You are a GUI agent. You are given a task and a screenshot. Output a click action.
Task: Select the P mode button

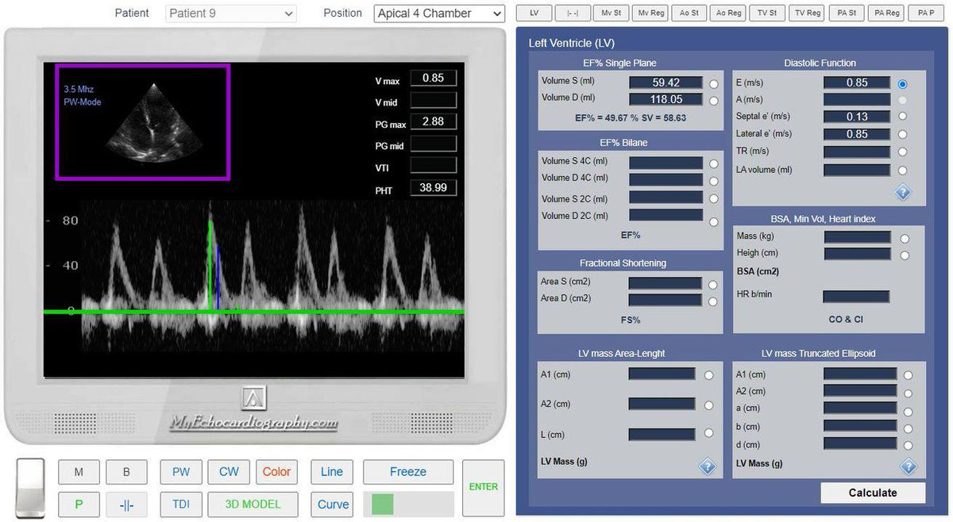tap(79, 505)
